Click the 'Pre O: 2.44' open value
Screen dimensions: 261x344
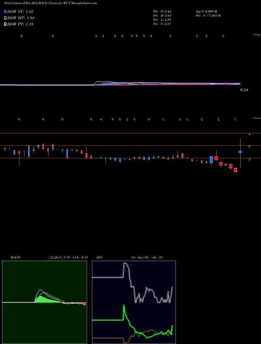coord(162,11)
